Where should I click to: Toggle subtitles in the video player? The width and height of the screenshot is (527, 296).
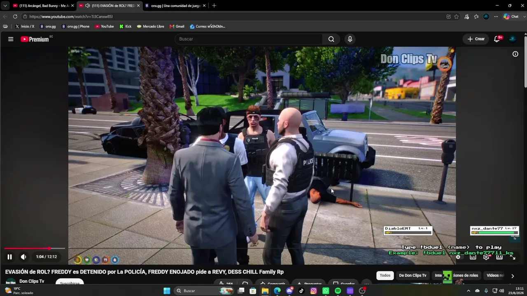473,257
